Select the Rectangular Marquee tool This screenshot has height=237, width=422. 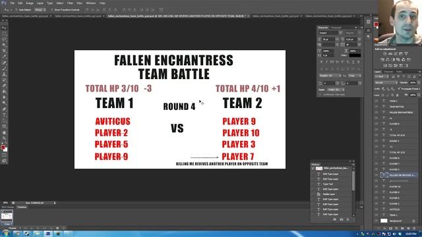coord(4,34)
